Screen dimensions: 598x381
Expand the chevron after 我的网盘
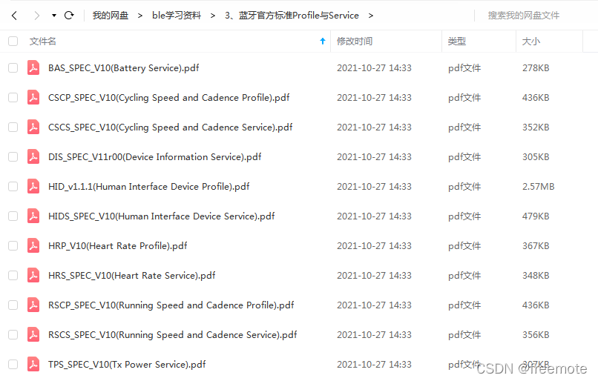click(140, 16)
